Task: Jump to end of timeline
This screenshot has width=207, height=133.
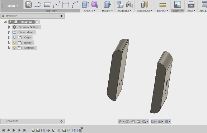Action: pos(25,130)
